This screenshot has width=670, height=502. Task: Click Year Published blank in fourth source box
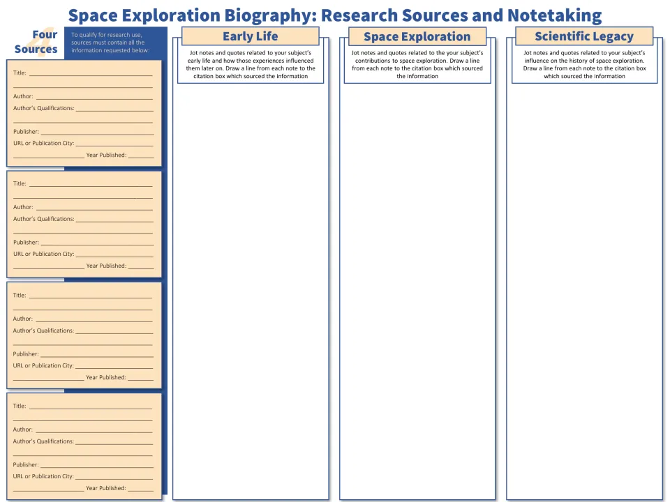141,488
